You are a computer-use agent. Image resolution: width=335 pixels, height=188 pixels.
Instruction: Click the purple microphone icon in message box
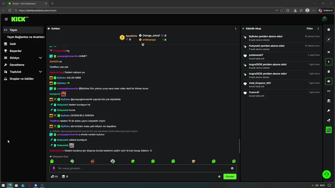click(54, 168)
